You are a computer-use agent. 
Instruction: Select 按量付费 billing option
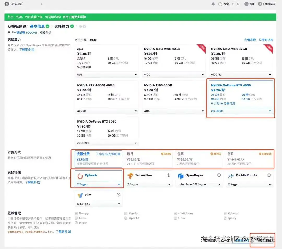(x=98, y=159)
